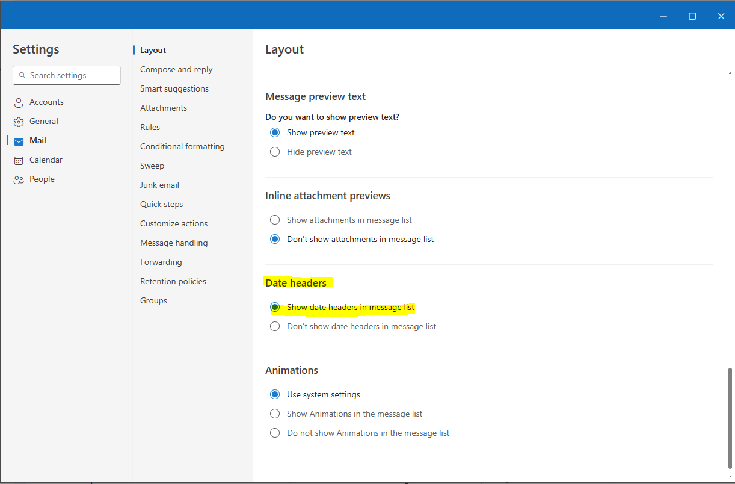Click the scrollbar up arrow

coord(731,73)
